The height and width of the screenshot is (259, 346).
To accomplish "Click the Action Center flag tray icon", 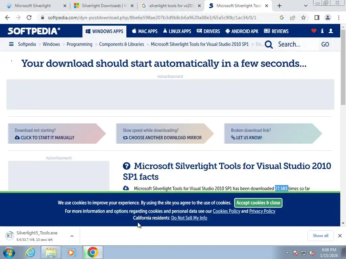I will [x=296, y=253].
